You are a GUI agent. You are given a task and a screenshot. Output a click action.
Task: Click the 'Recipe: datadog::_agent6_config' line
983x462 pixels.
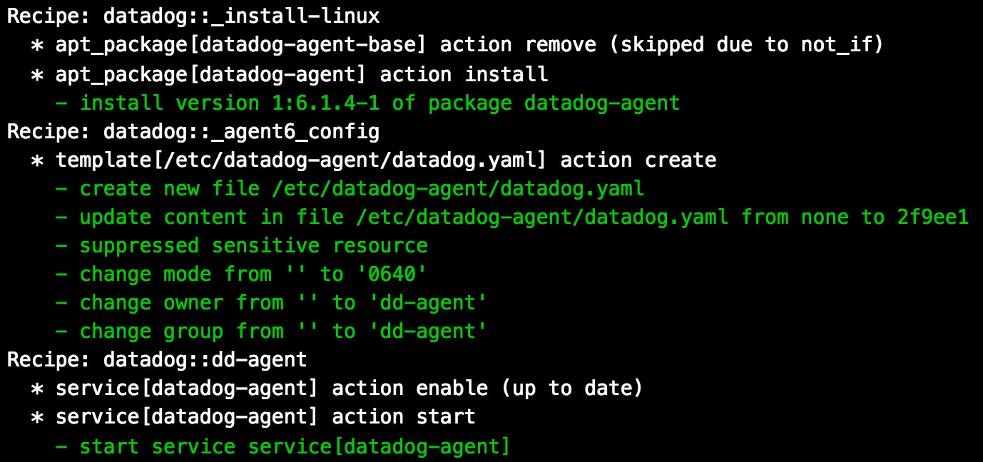(x=193, y=132)
